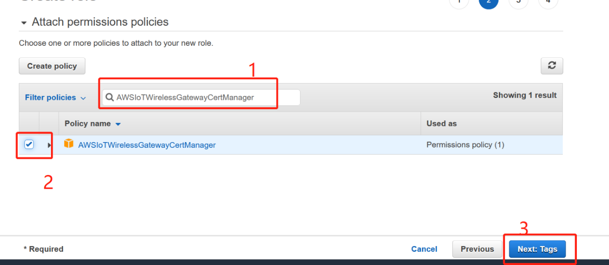
Task: Open the AWSIoTWirelessGatewayCertManager policy link
Action: point(147,145)
